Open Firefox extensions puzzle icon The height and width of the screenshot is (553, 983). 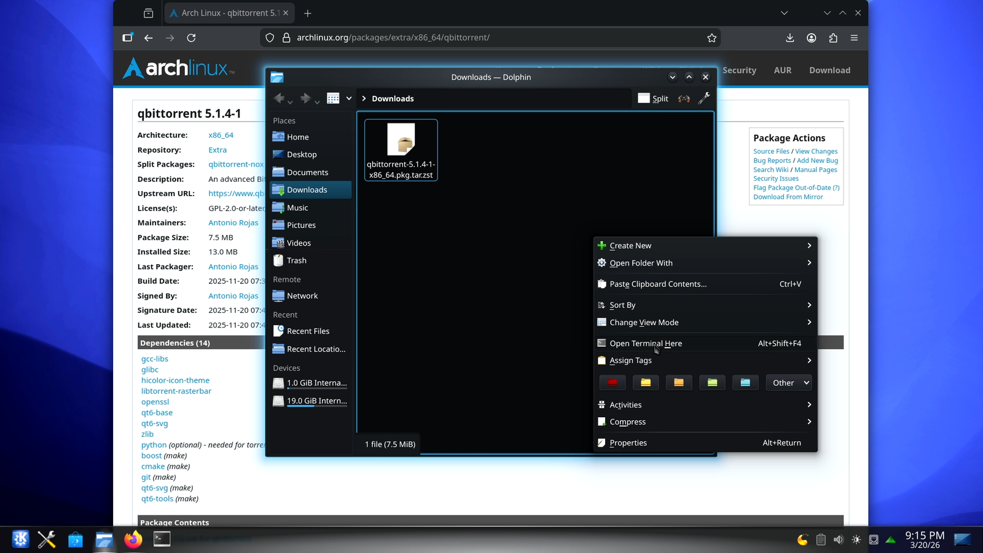tap(833, 38)
